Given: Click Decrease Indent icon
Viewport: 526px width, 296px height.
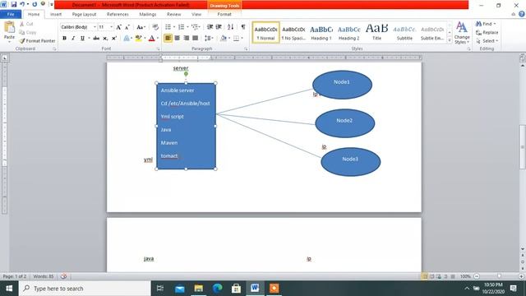Looking at the screenshot, I should [x=210, y=27].
